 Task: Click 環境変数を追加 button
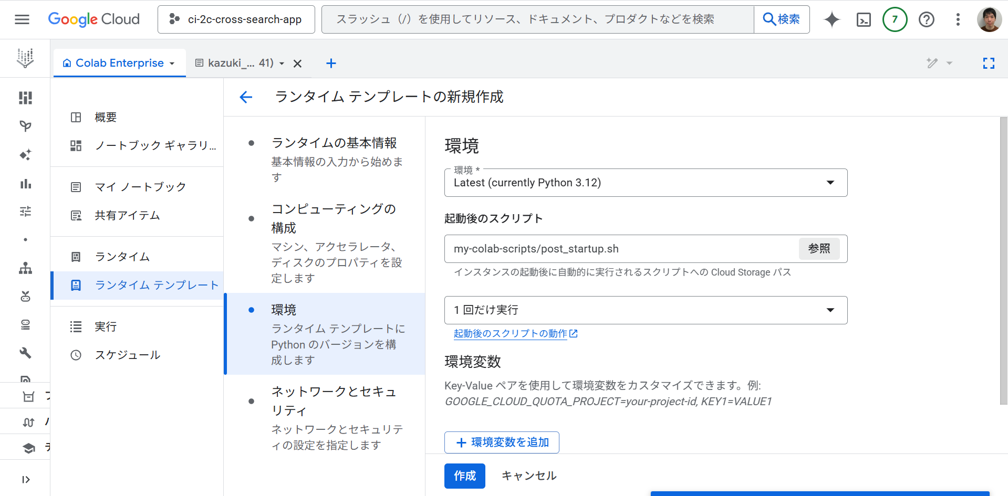tap(502, 442)
